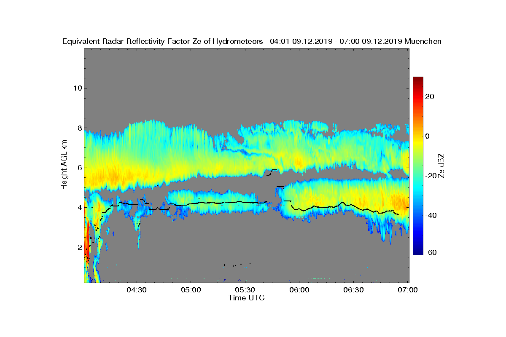
Task: Click the colorbar value 0
Action: pos(428,136)
